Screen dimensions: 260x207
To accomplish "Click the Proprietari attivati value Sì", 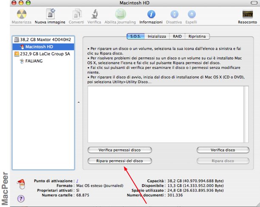I will [x=78, y=190].
